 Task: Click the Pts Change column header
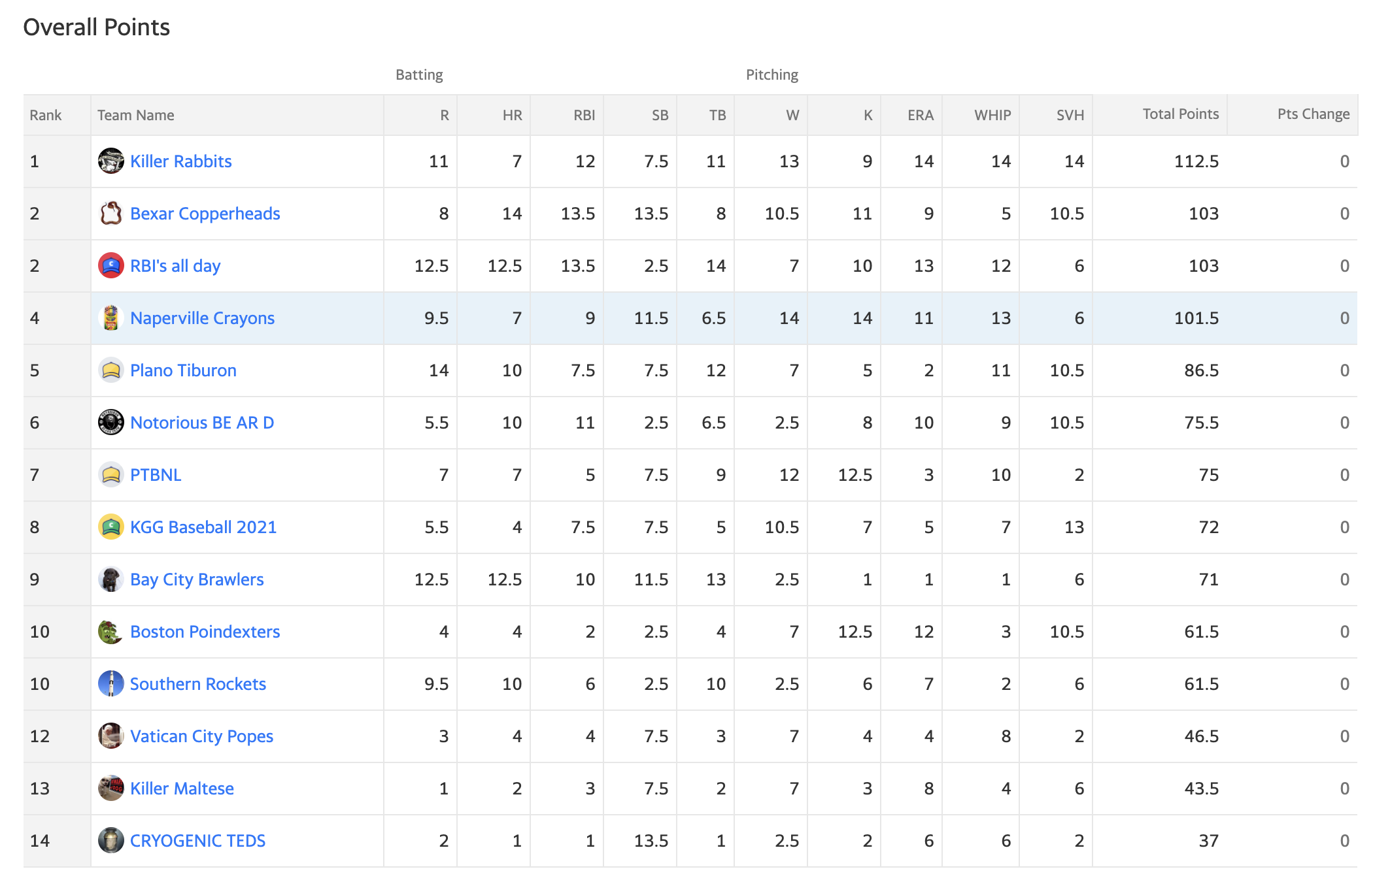[1314, 114]
